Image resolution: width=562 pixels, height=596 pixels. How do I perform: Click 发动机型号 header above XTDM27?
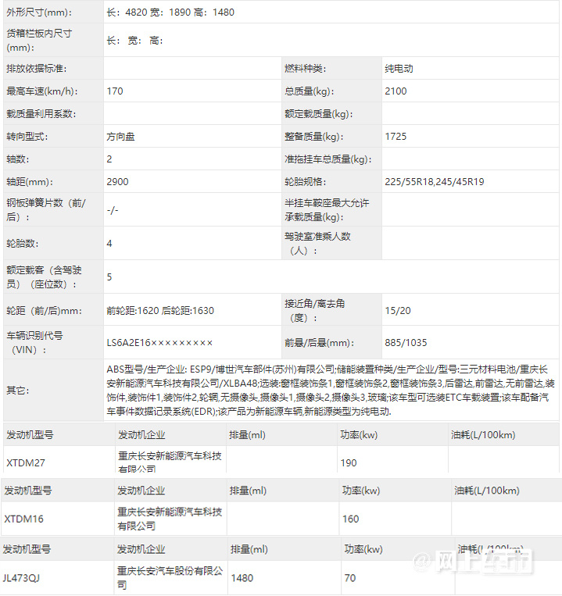click(30, 435)
